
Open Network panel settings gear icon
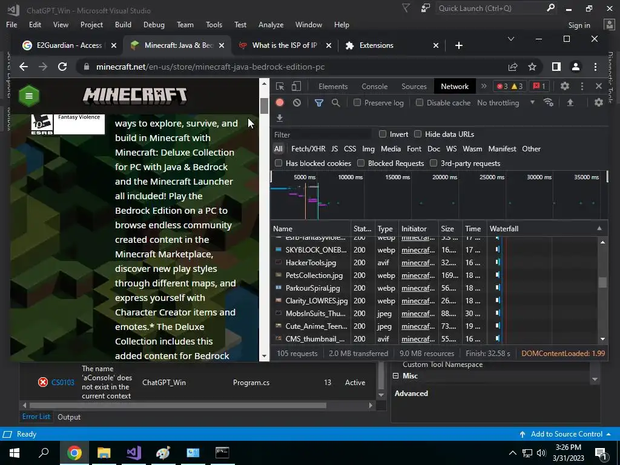pos(599,102)
